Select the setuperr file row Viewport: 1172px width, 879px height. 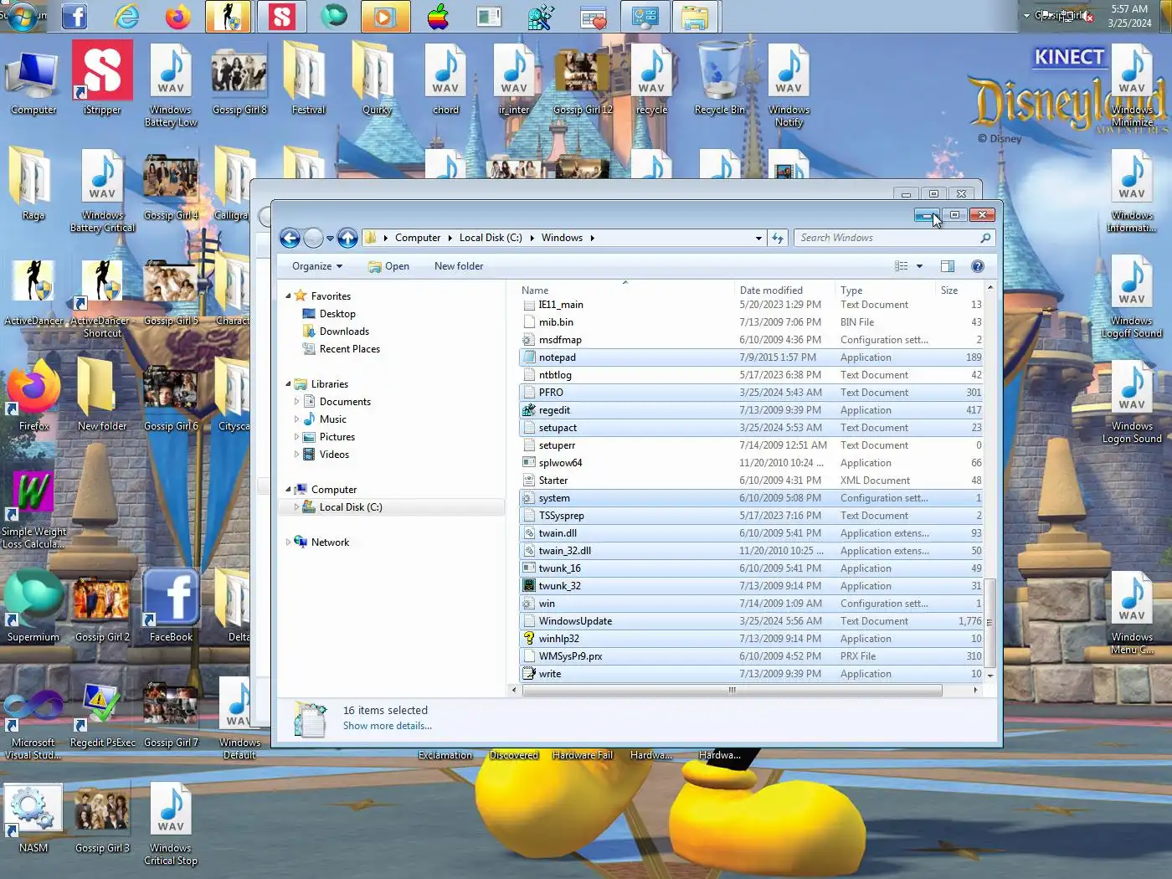pos(750,445)
